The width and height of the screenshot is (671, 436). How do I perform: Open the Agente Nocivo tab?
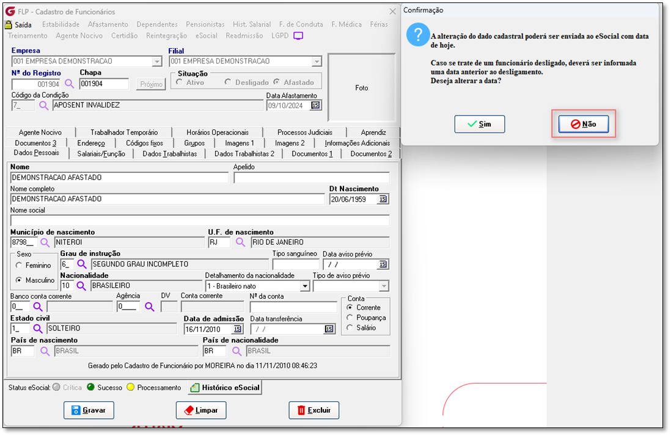[x=40, y=132]
